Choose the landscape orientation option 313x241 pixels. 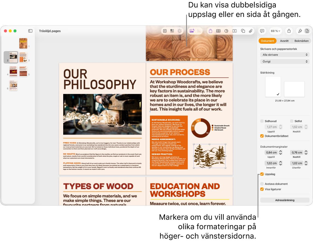pos(294,89)
